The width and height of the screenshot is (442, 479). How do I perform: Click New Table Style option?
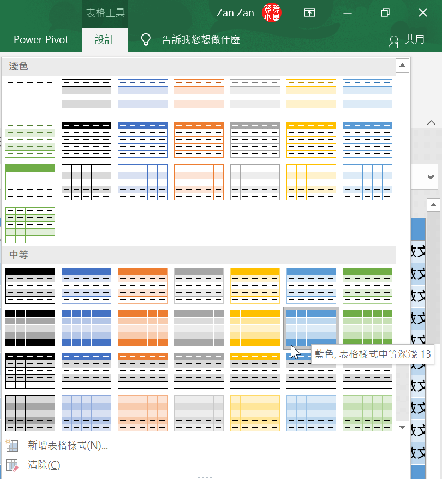(x=68, y=445)
